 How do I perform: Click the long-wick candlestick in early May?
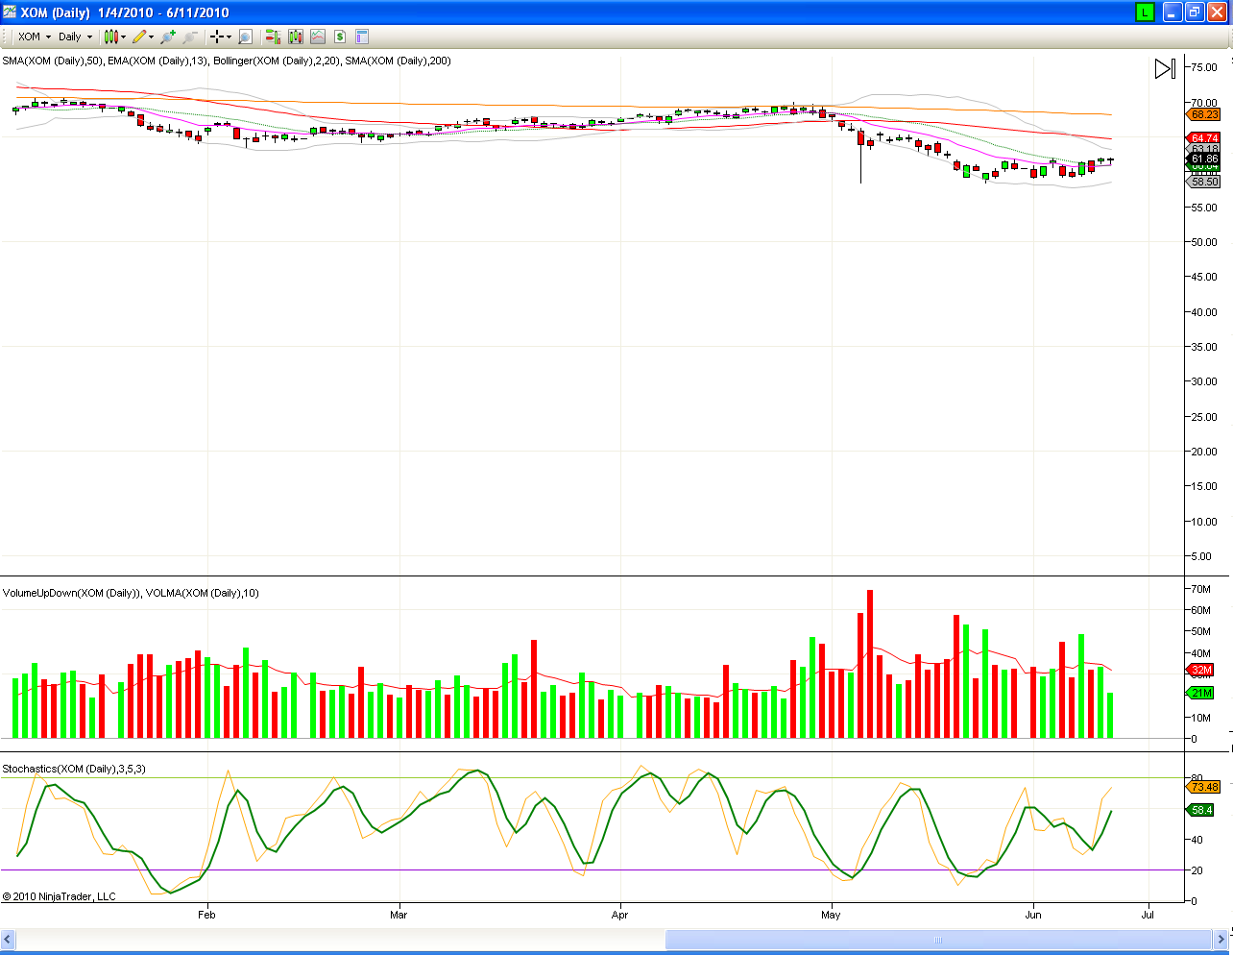pos(860,154)
